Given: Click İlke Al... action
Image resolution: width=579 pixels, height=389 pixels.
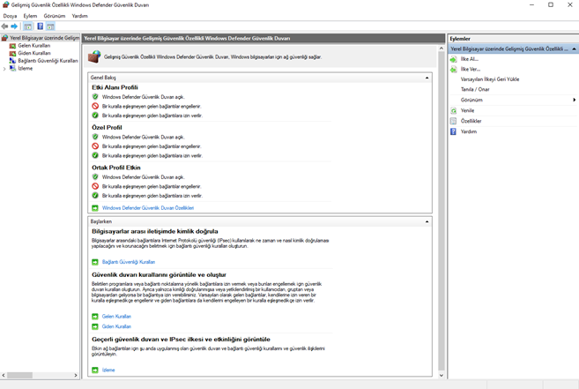Looking at the screenshot, I should pyautogui.click(x=470, y=59).
